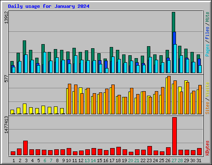Click the Pages legend label

point(207,50)
